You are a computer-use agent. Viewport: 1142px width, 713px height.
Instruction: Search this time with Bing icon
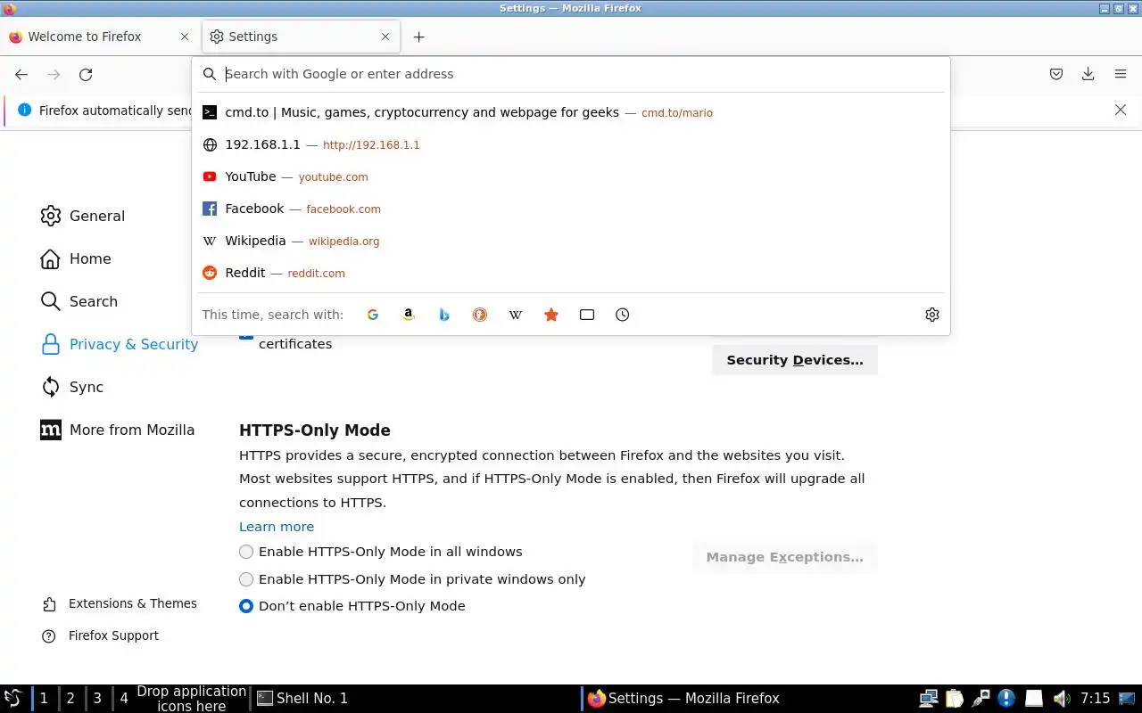click(444, 315)
